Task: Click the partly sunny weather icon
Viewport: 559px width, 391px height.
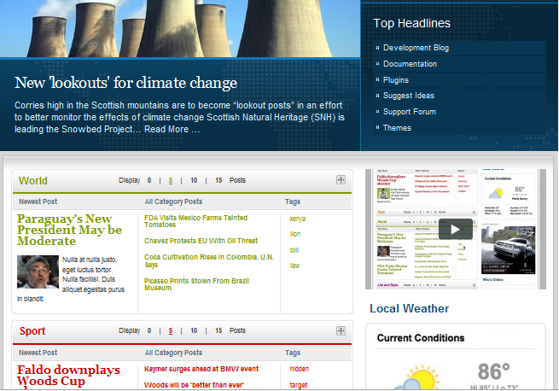Action: click(x=417, y=377)
